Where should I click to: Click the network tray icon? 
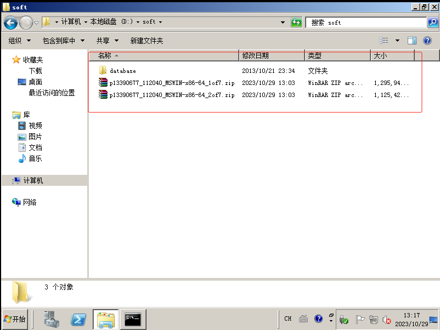click(374, 320)
